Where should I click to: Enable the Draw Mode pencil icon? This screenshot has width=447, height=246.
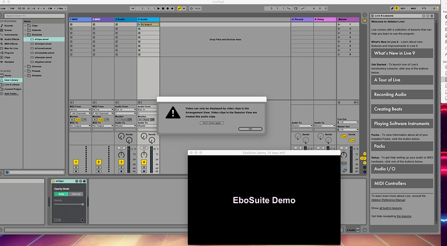393,8
